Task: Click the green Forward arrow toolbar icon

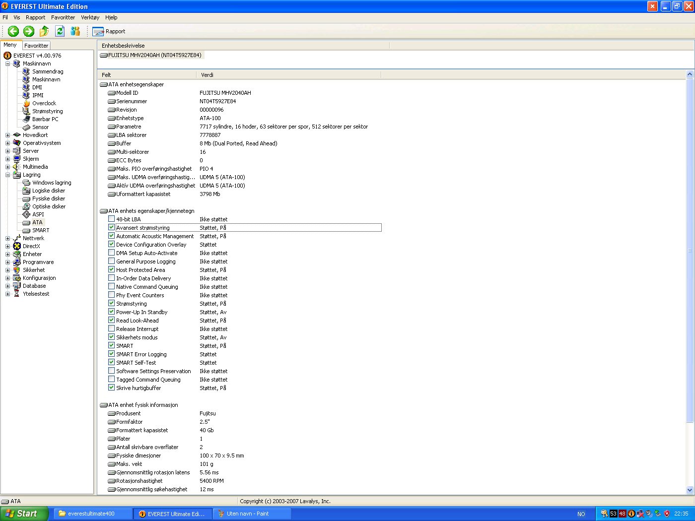Action: (x=29, y=31)
